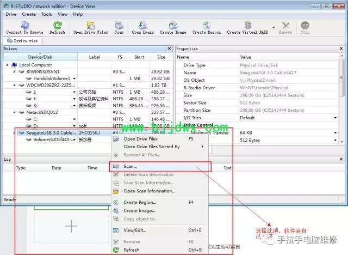Choose Open Drive Files Sorted By submenu
The image size is (348, 255).
(x=159, y=147)
